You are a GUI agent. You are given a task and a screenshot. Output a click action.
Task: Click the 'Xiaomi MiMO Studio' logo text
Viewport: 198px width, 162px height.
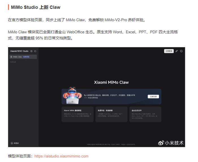pyautogui.click(x=19, y=51)
